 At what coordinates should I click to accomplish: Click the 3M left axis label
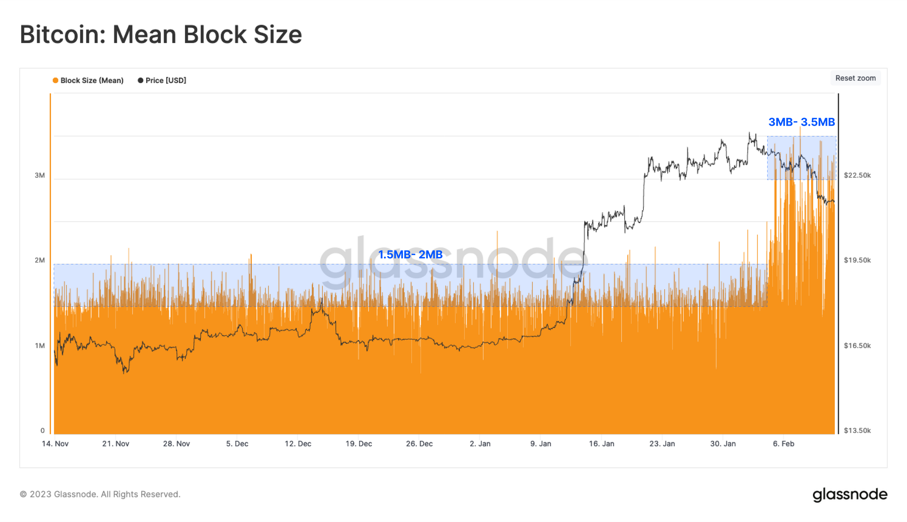click(40, 175)
